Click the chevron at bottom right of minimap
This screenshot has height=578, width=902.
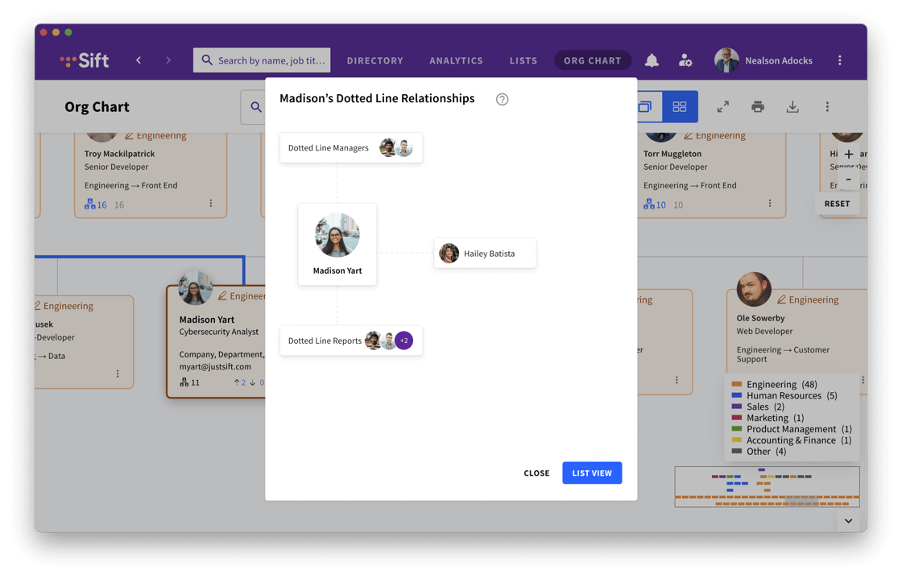pyautogui.click(x=848, y=521)
